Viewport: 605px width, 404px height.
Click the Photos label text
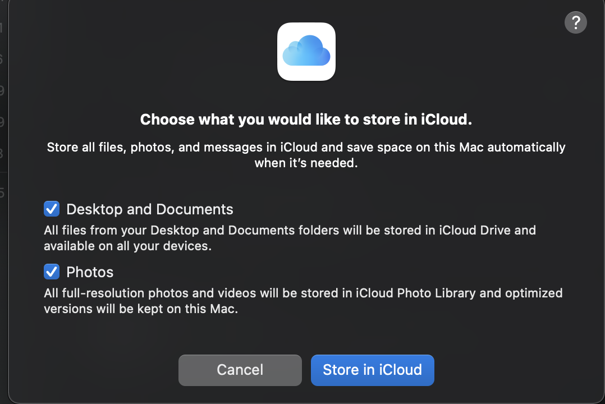[x=90, y=272]
